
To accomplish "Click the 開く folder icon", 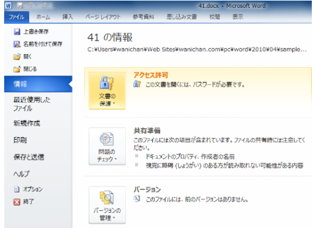I will click(17, 57).
